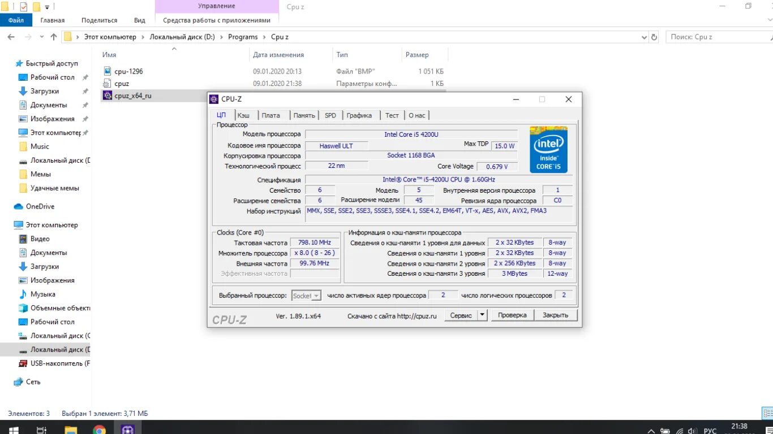773x434 pixels.
Task: Click Локальный диск (D:) in address path
Action: tap(182, 37)
